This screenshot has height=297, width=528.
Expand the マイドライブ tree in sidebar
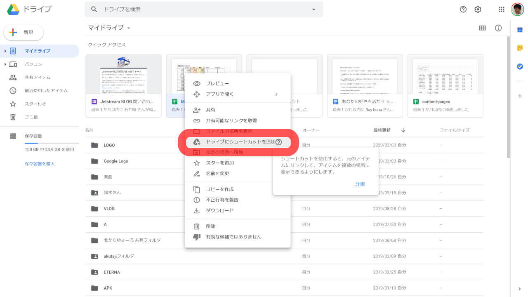click(x=5, y=51)
